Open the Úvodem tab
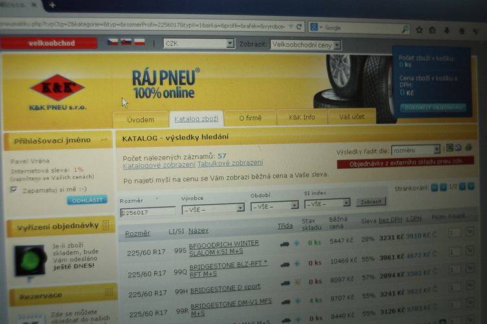 point(141,120)
